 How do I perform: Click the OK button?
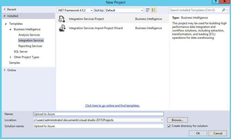coord(198,133)
